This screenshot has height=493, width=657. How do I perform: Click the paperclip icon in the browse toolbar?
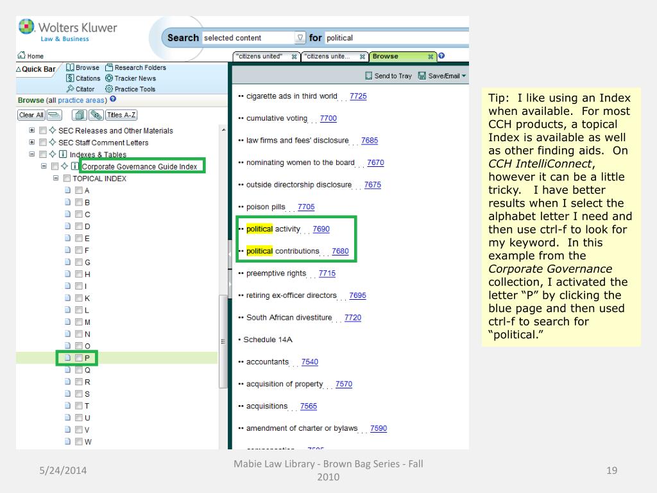96,115
